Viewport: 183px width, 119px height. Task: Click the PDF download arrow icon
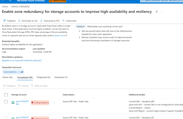click(x=41, y=21)
